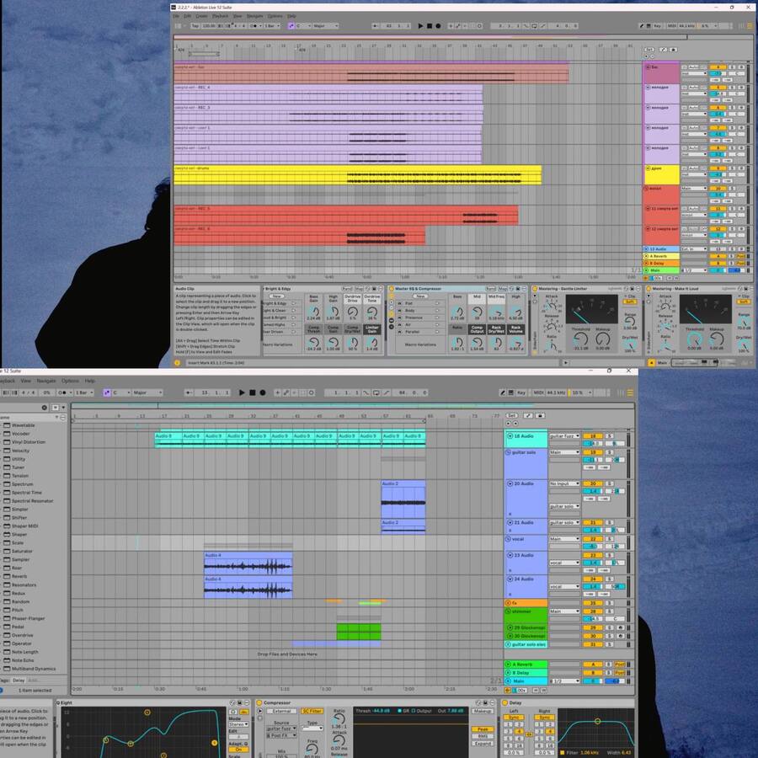Click Set locator button in upper window
This screenshot has width=758, height=758.
(649, 50)
